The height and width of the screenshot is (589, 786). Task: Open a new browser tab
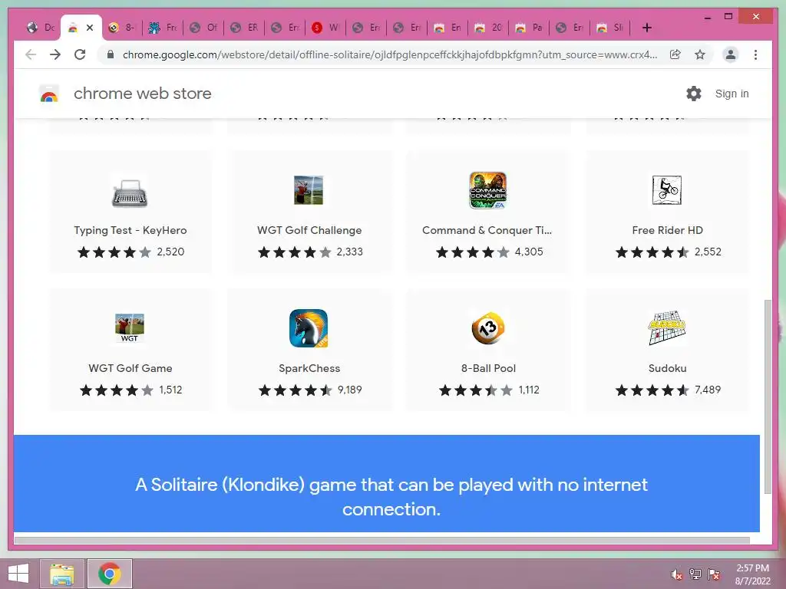pyautogui.click(x=647, y=28)
